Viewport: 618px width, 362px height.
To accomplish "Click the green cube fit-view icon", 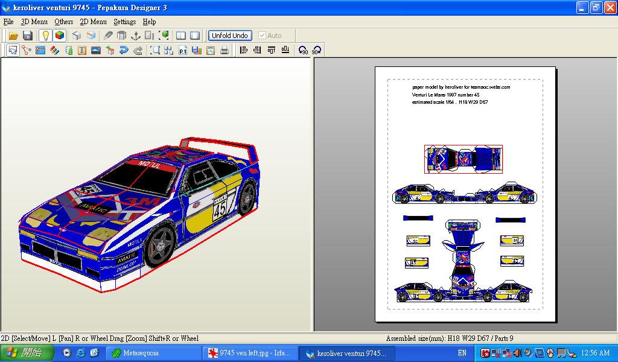I will 164,36.
